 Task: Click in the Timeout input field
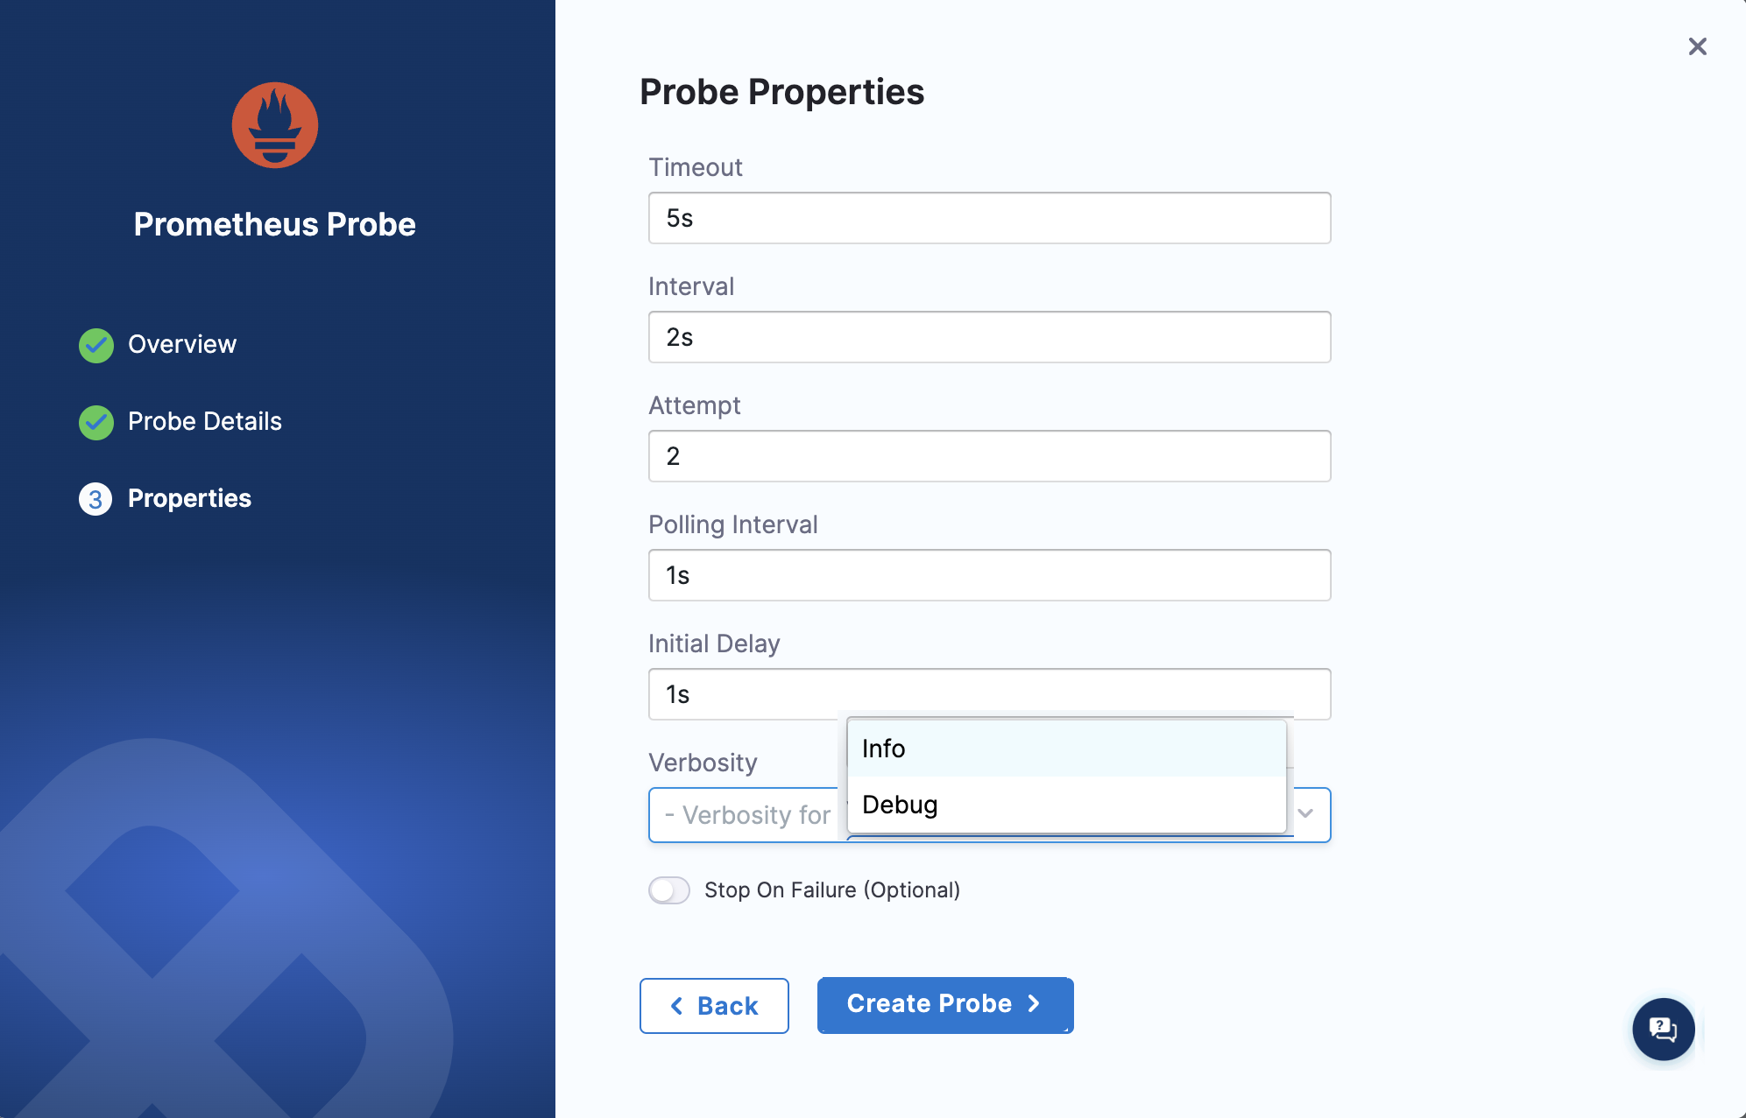coord(989,218)
